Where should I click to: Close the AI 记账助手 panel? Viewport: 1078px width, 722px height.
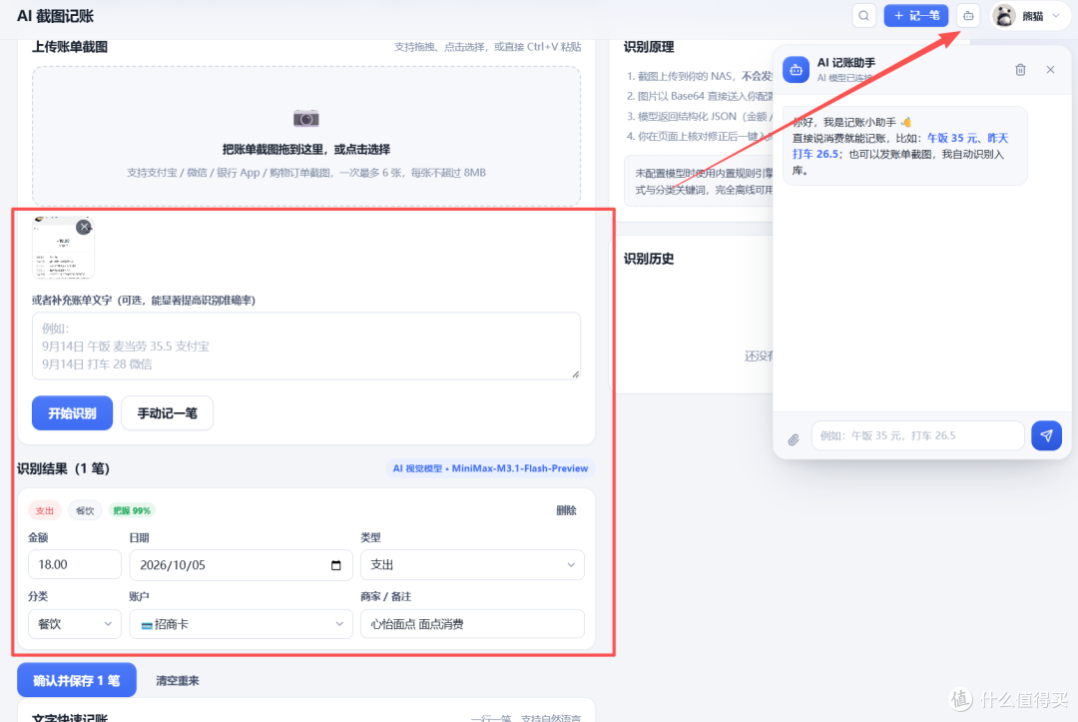1050,70
